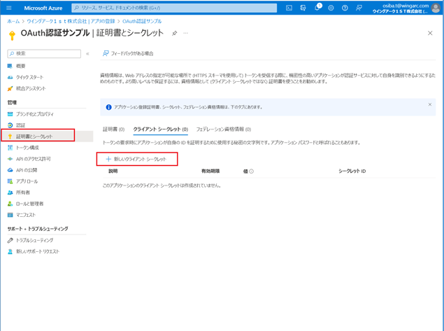Click the 所有者 people icon
444x331 pixels.
pyautogui.click(x=10, y=192)
